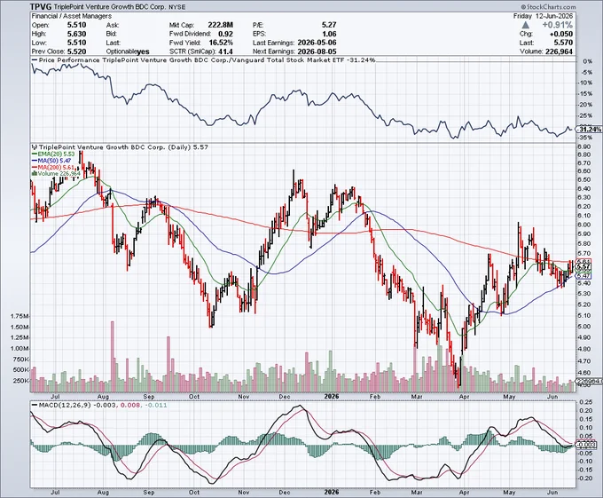The height and width of the screenshot is (498, 603).
Task: Select the +0.91% percent change
Action: click(x=557, y=25)
